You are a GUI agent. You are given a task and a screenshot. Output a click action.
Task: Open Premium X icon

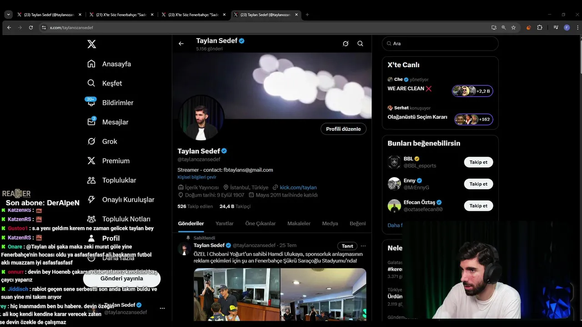(91, 161)
